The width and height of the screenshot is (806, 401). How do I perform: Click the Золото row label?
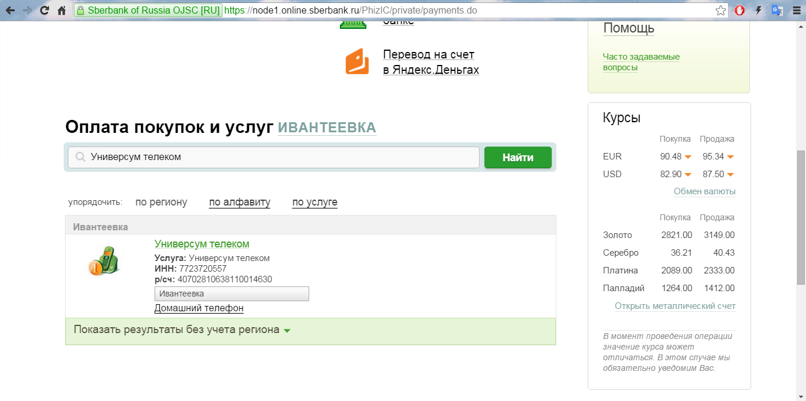click(x=617, y=235)
